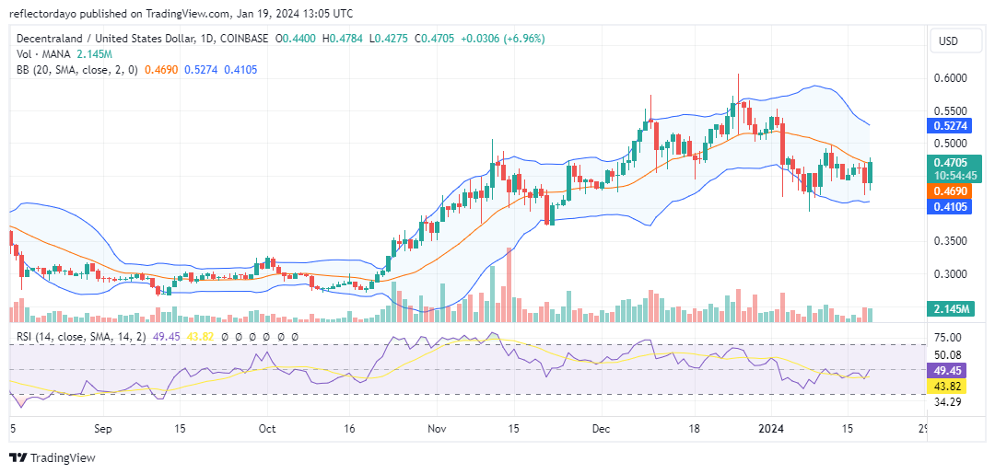Select the Decentraland / United States Dollar symbol title
This screenshot has height=474, width=995.
coord(103,39)
